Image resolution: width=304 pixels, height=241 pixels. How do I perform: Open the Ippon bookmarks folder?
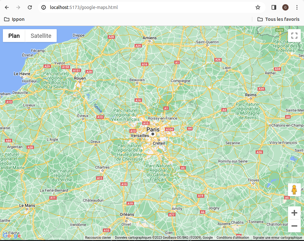14,19
